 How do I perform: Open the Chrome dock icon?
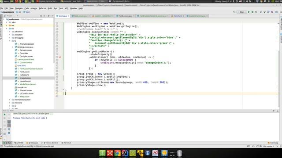click(118, 153)
